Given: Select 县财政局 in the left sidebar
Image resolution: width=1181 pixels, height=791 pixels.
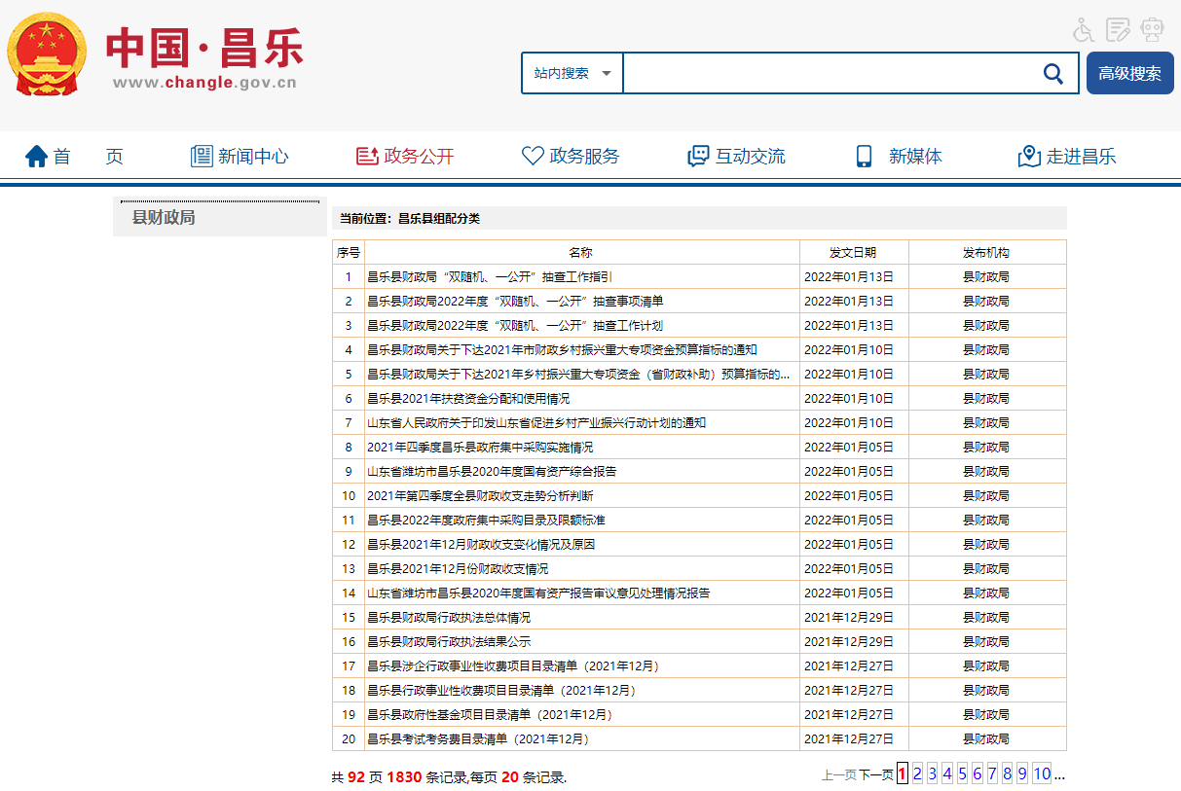Looking at the screenshot, I should pos(164,218).
